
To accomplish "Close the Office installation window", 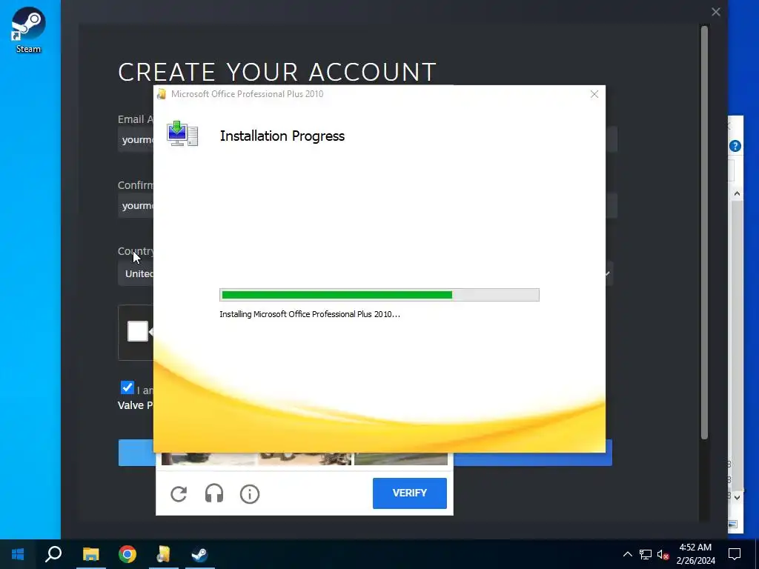I will [x=594, y=94].
